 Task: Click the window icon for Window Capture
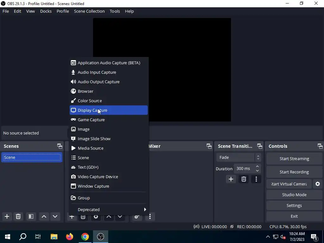tap(73, 186)
